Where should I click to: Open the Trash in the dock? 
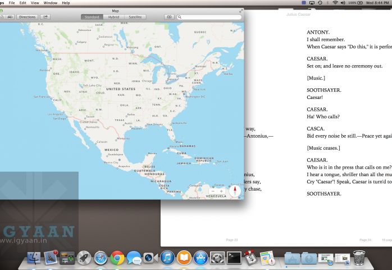[x=359, y=258]
